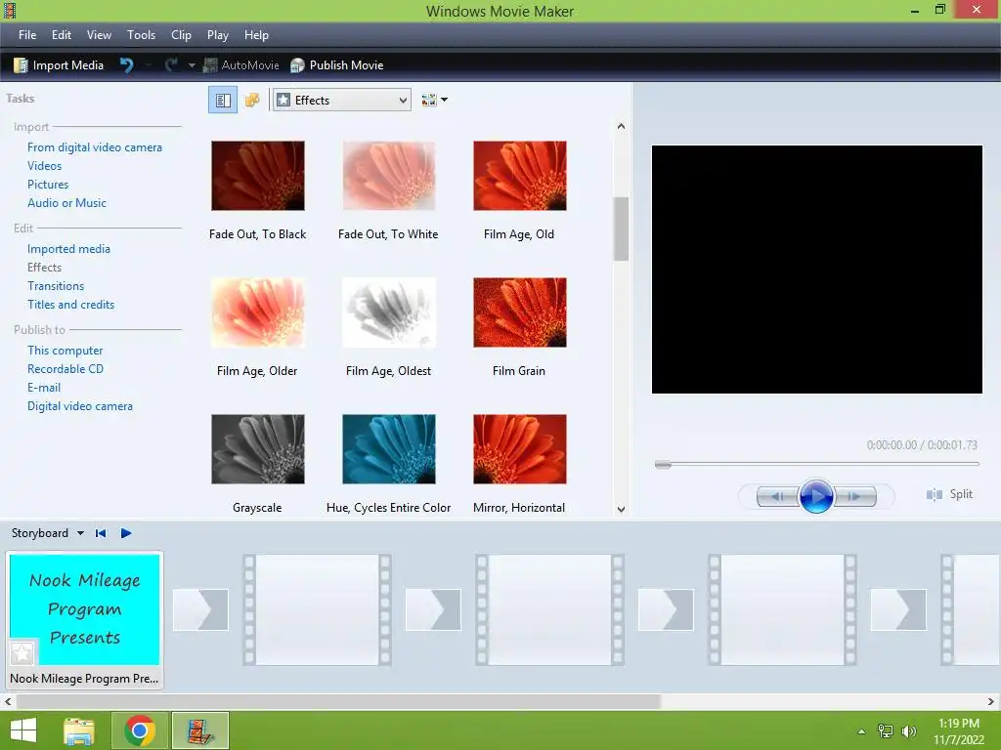1001x750 pixels.
Task: Click the Split clip button
Action: 949,494
